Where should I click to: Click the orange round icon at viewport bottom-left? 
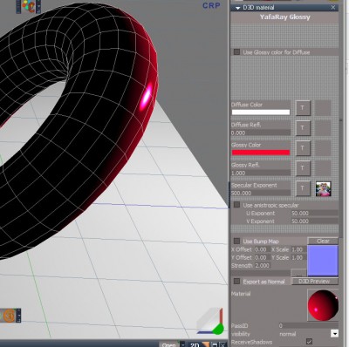[10, 316]
